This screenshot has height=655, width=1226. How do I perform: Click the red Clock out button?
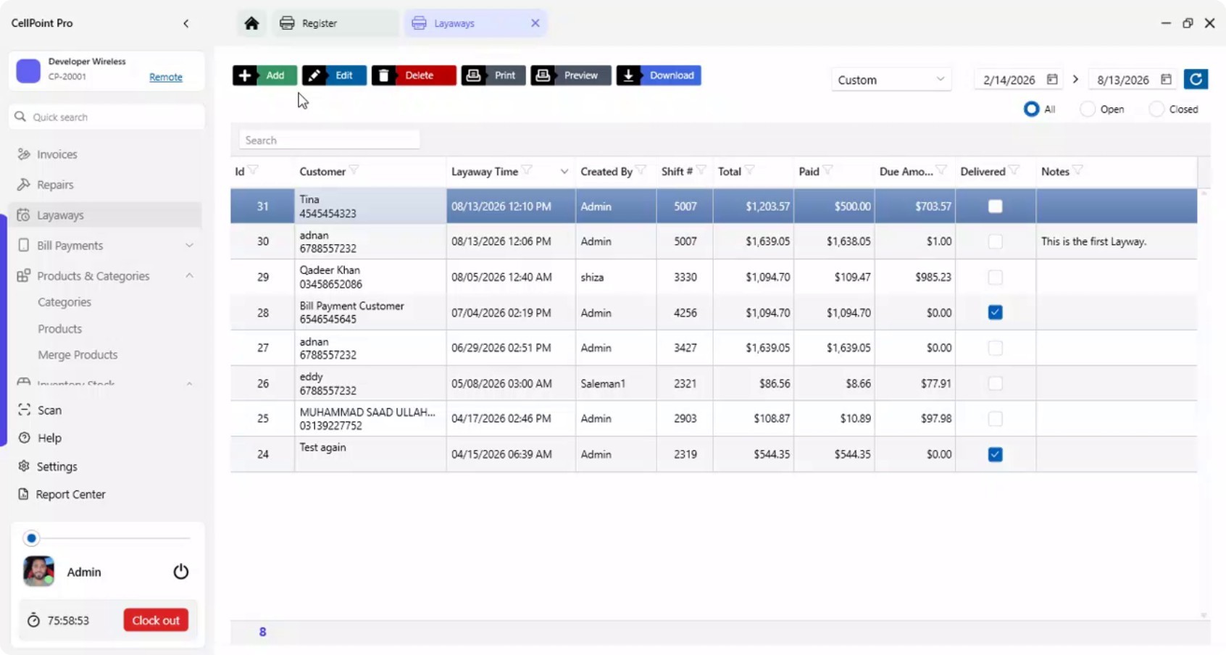click(156, 620)
